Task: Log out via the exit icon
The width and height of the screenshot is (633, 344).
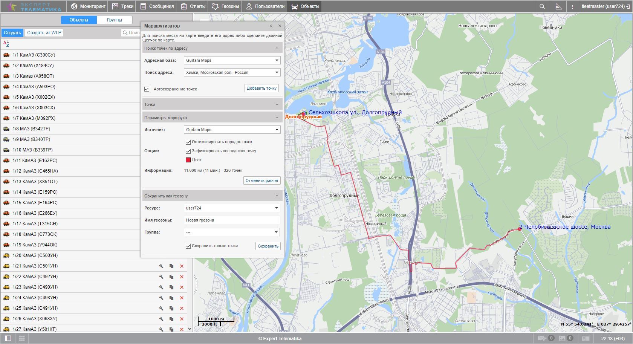Action: (628, 6)
